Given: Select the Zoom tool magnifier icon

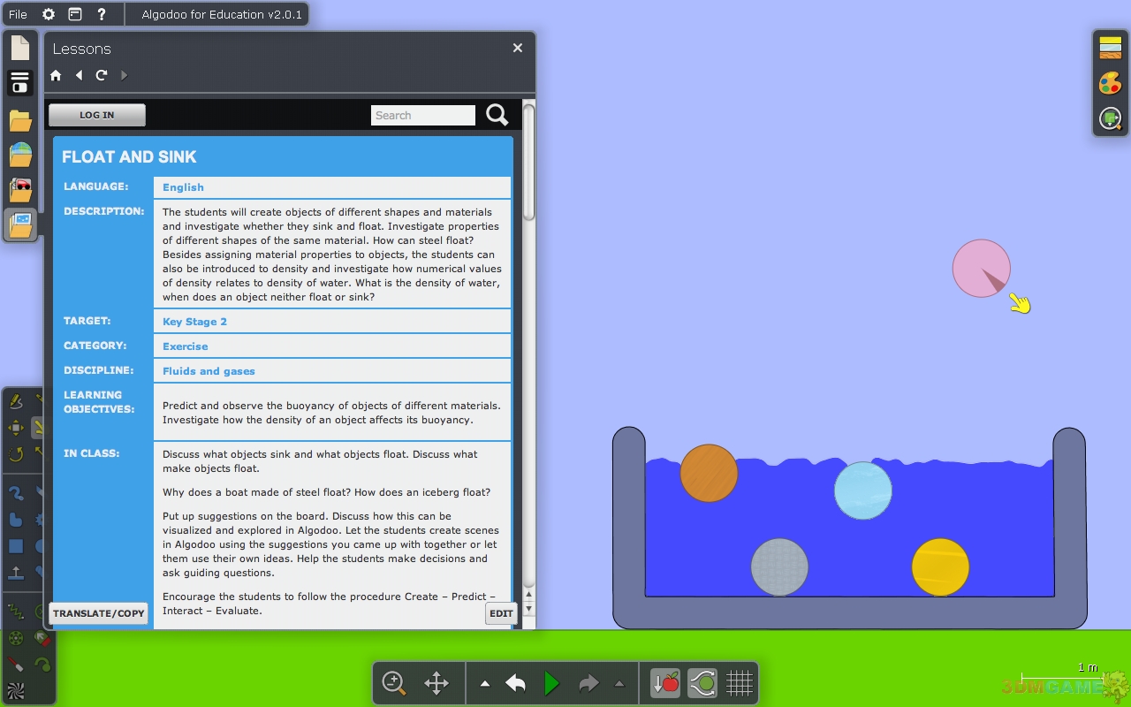Looking at the screenshot, I should tap(394, 683).
